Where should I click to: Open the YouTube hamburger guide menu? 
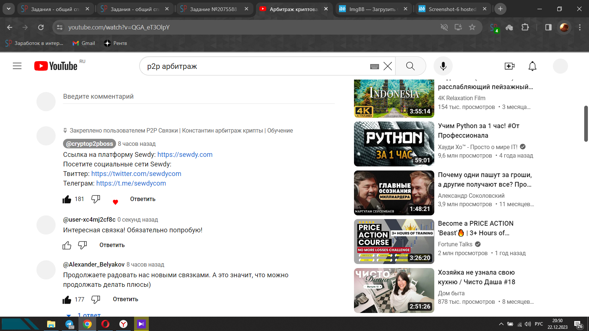17,66
